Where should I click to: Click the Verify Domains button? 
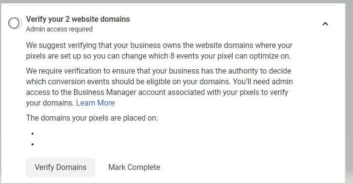[x=60, y=168]
